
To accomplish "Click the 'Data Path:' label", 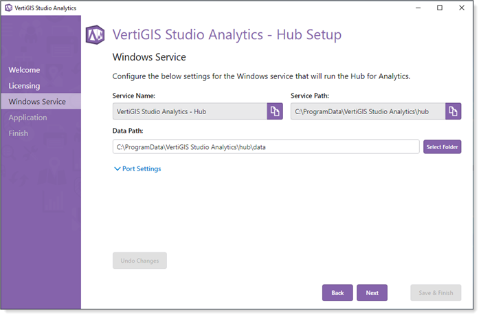I will point(128,131).
